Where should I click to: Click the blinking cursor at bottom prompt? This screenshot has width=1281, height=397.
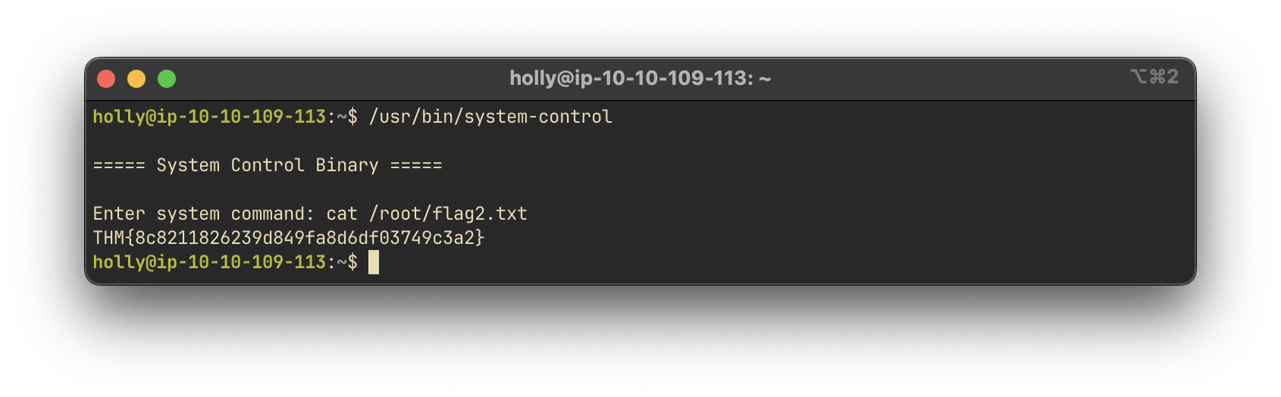coord(374,262)
